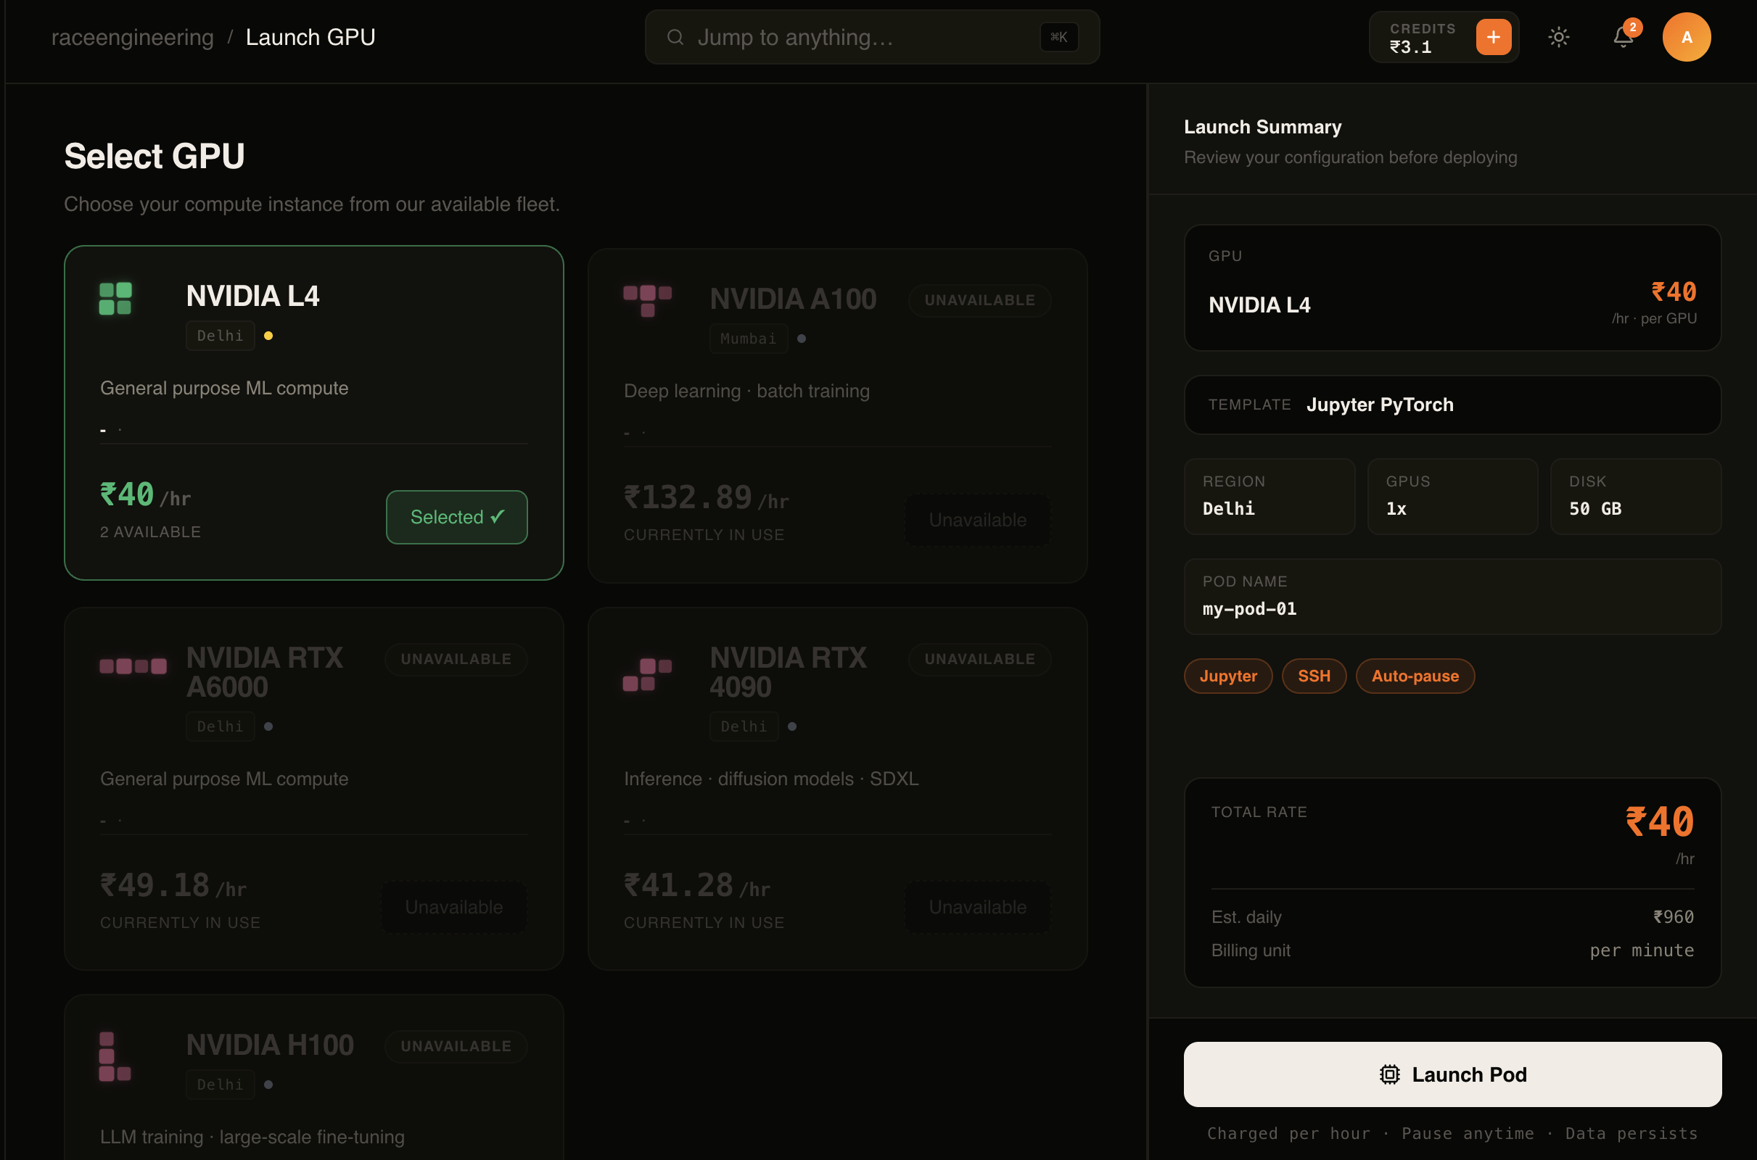Click the NVIDIA H100 block icon

(115, 1056)
